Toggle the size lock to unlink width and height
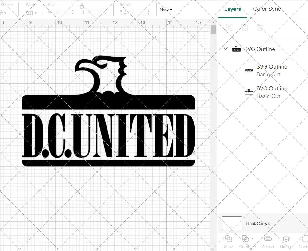Image resolution: width=308 pixels, height=251 pixels. 82,6
